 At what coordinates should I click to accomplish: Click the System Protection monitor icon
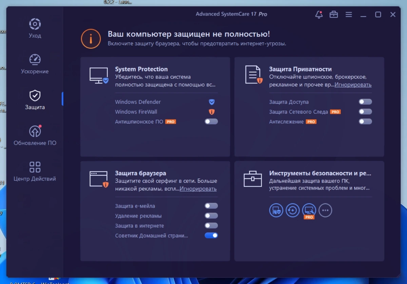[x=99, y=75]
